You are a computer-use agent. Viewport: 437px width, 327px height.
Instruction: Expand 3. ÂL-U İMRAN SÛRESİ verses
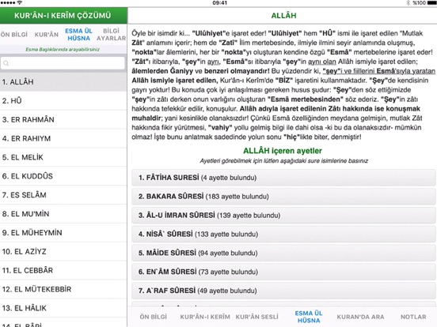283,215
